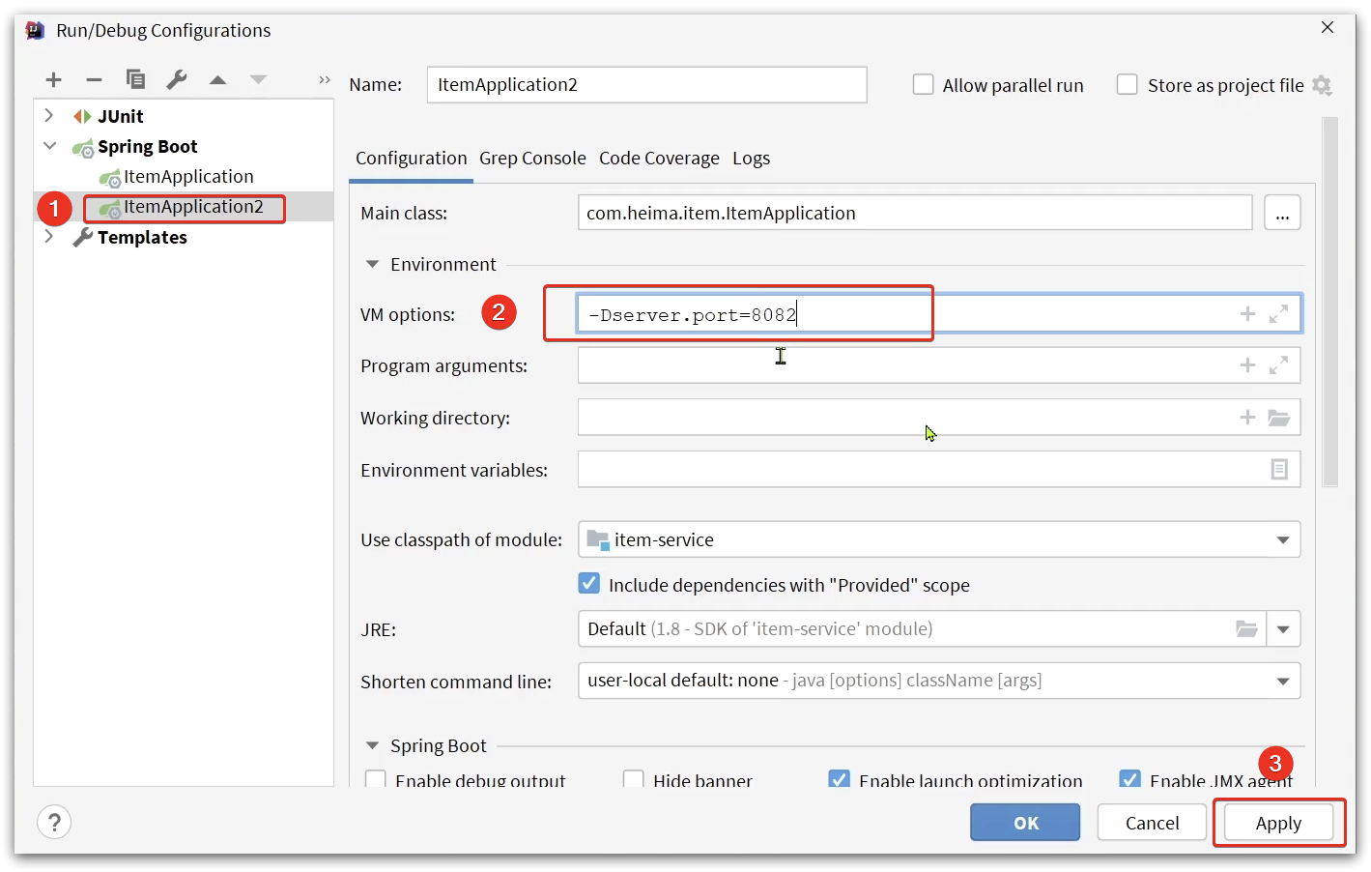
Task: Collapse the Spring Boot settings section
Action: click(372, 745)
